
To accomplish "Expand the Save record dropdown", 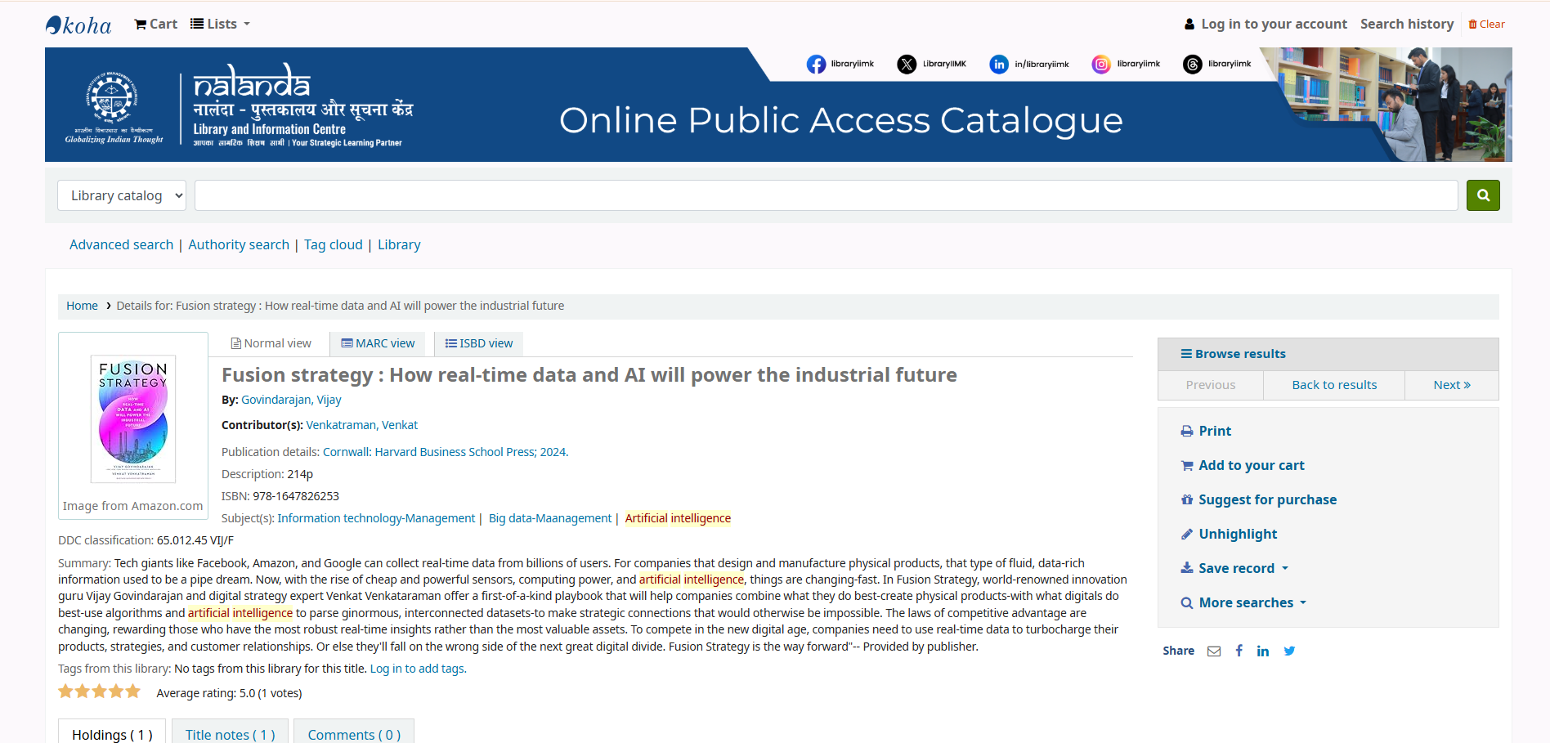I will pyautogui.click(x=1235, y=568).
